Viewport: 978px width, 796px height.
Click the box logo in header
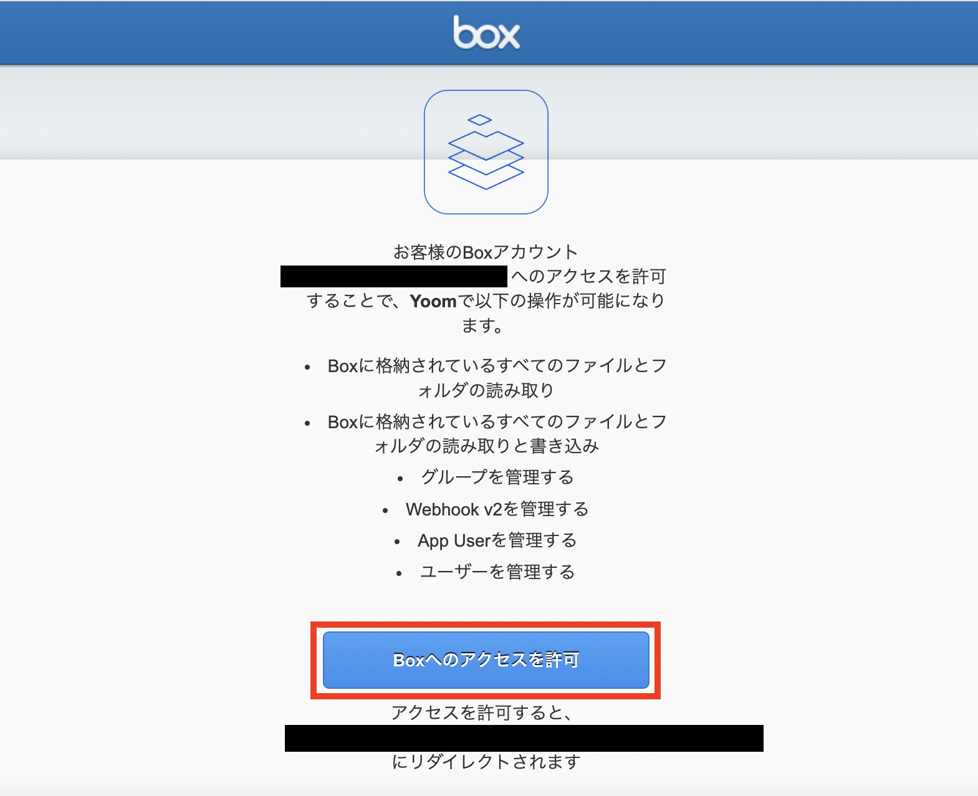point(486,32)
